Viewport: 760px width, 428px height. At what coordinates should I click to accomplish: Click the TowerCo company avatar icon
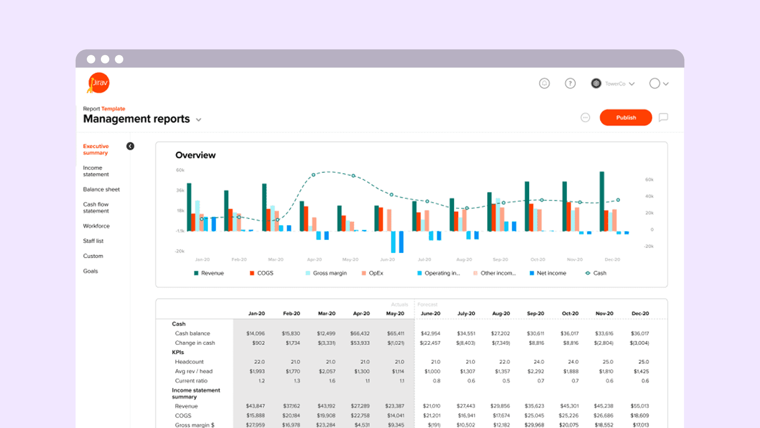596,84
